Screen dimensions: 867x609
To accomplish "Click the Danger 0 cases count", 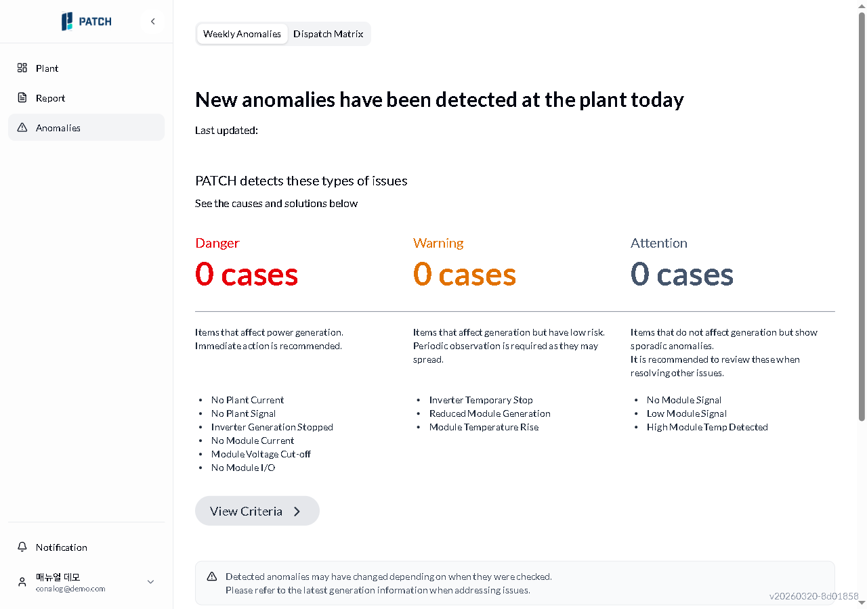I will pyautogui.click(x=247, y=274).
